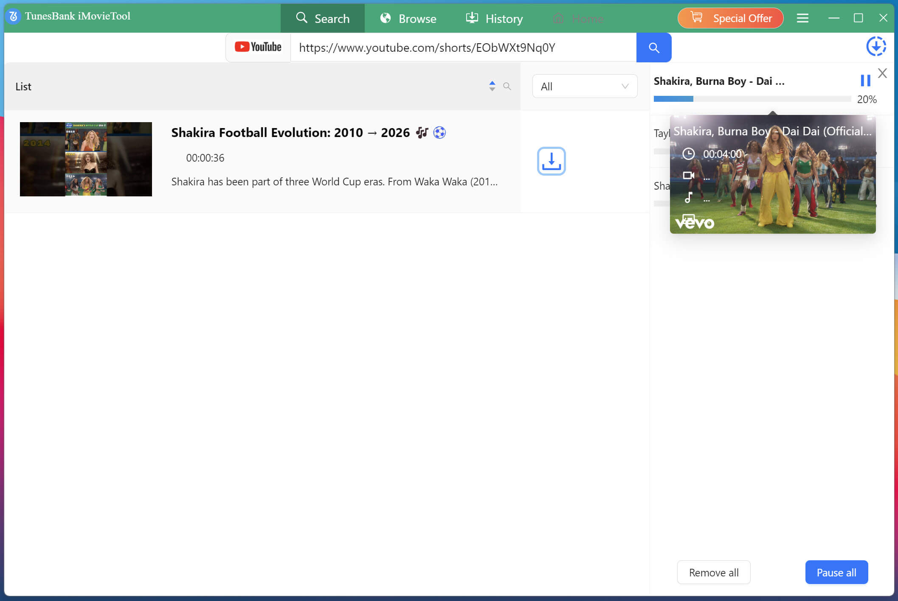The height and width of the screenshot is (601, 898).
Task: Click the 20% progress label
Action: pos(867,99)
